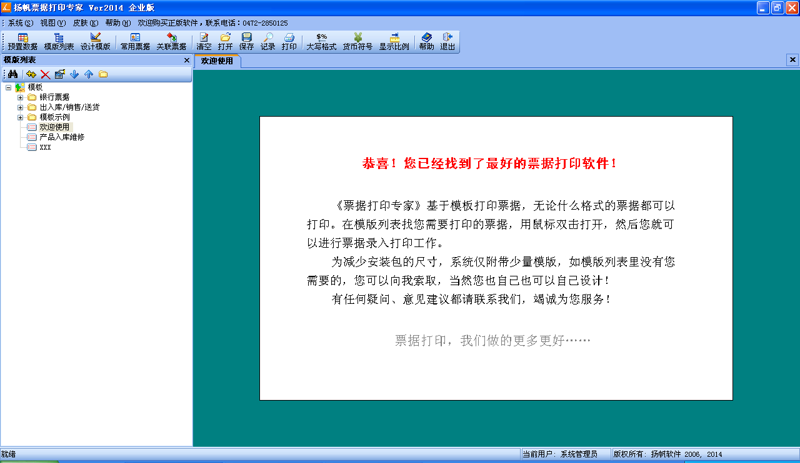This screenshot has height=463, width=800.
Task: Click the new folder icon in template panel
Action: (103, 74)
